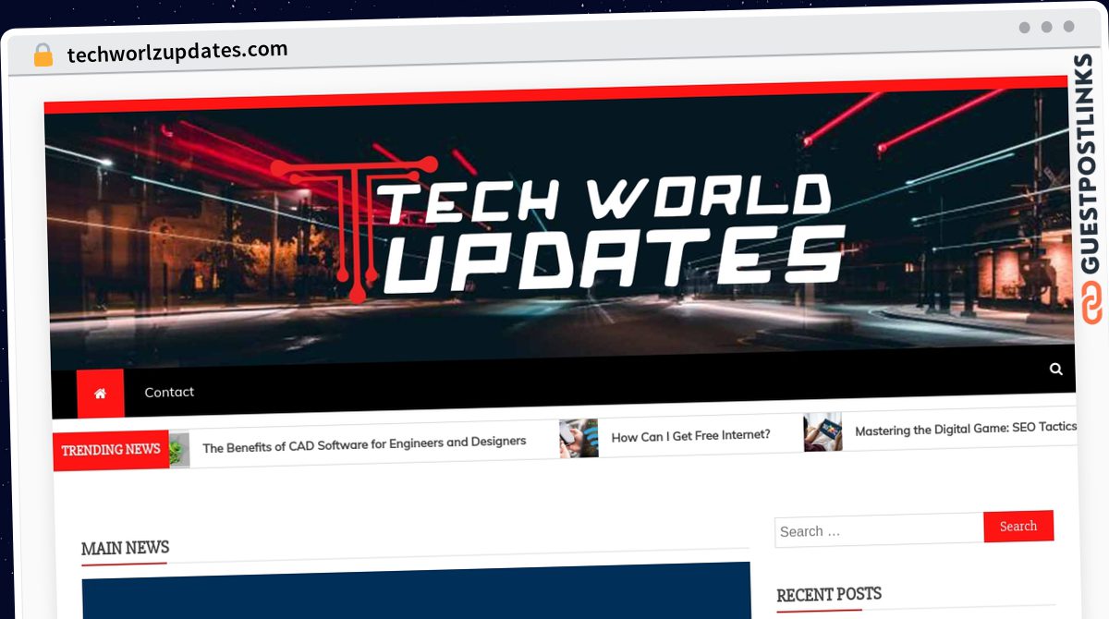Click the SEO Tactics article thumbnail
Viewport: 1109px width, 619px height.
(x=823, y=431)
